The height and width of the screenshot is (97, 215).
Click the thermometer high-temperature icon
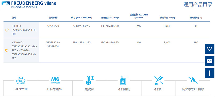90,80
